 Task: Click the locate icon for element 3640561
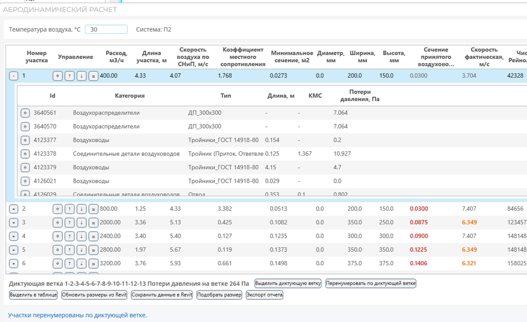coord(25,113)
